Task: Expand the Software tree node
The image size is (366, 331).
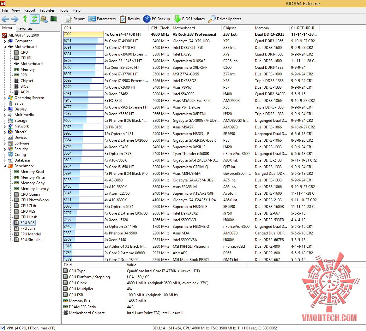Action: pyautogui.click(x=5, y=144)
